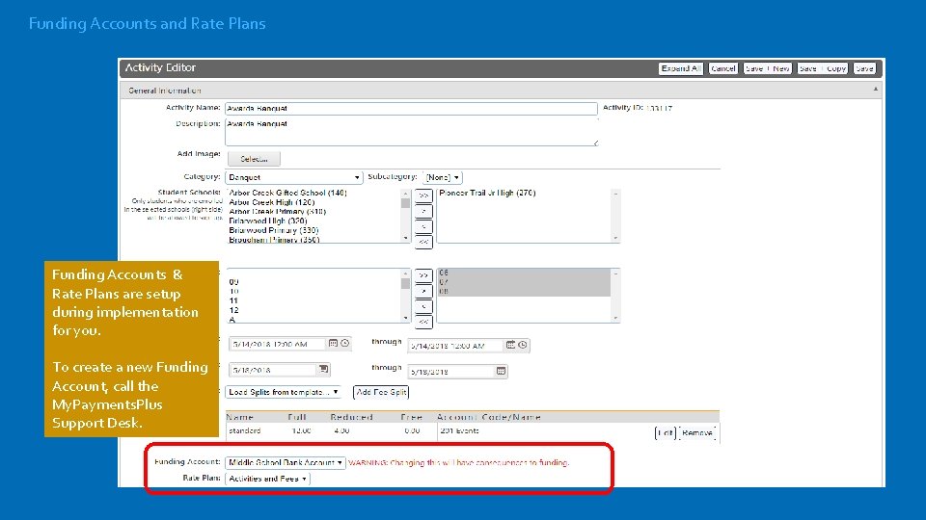Image resolution: width=926 pixels, height=520 pixels.
Task: Open the Category dropdown showing Banquet
Action: click(x=293, y=177)
